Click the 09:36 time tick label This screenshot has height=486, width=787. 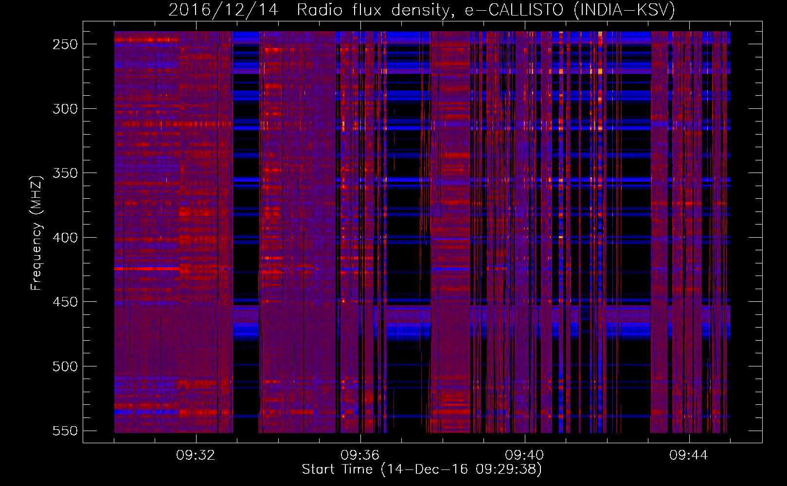pos(360,455)
